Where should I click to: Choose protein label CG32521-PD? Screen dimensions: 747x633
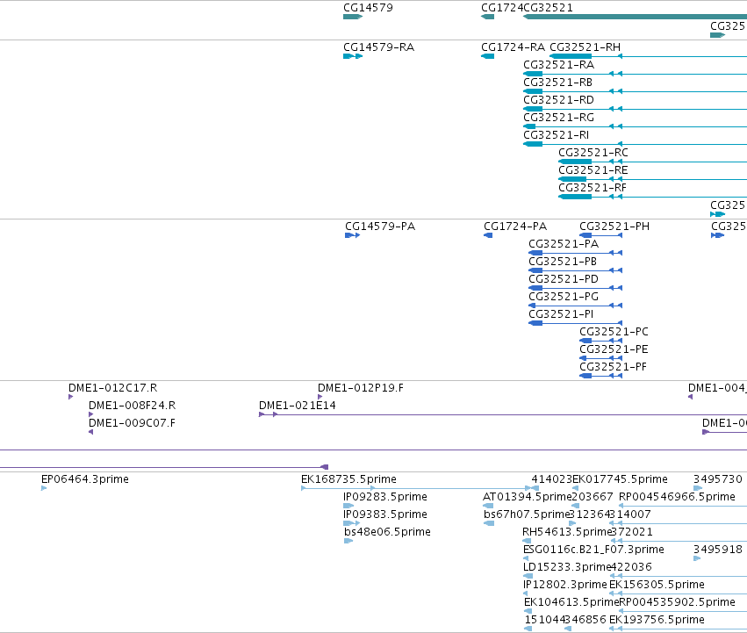point(564,279)
